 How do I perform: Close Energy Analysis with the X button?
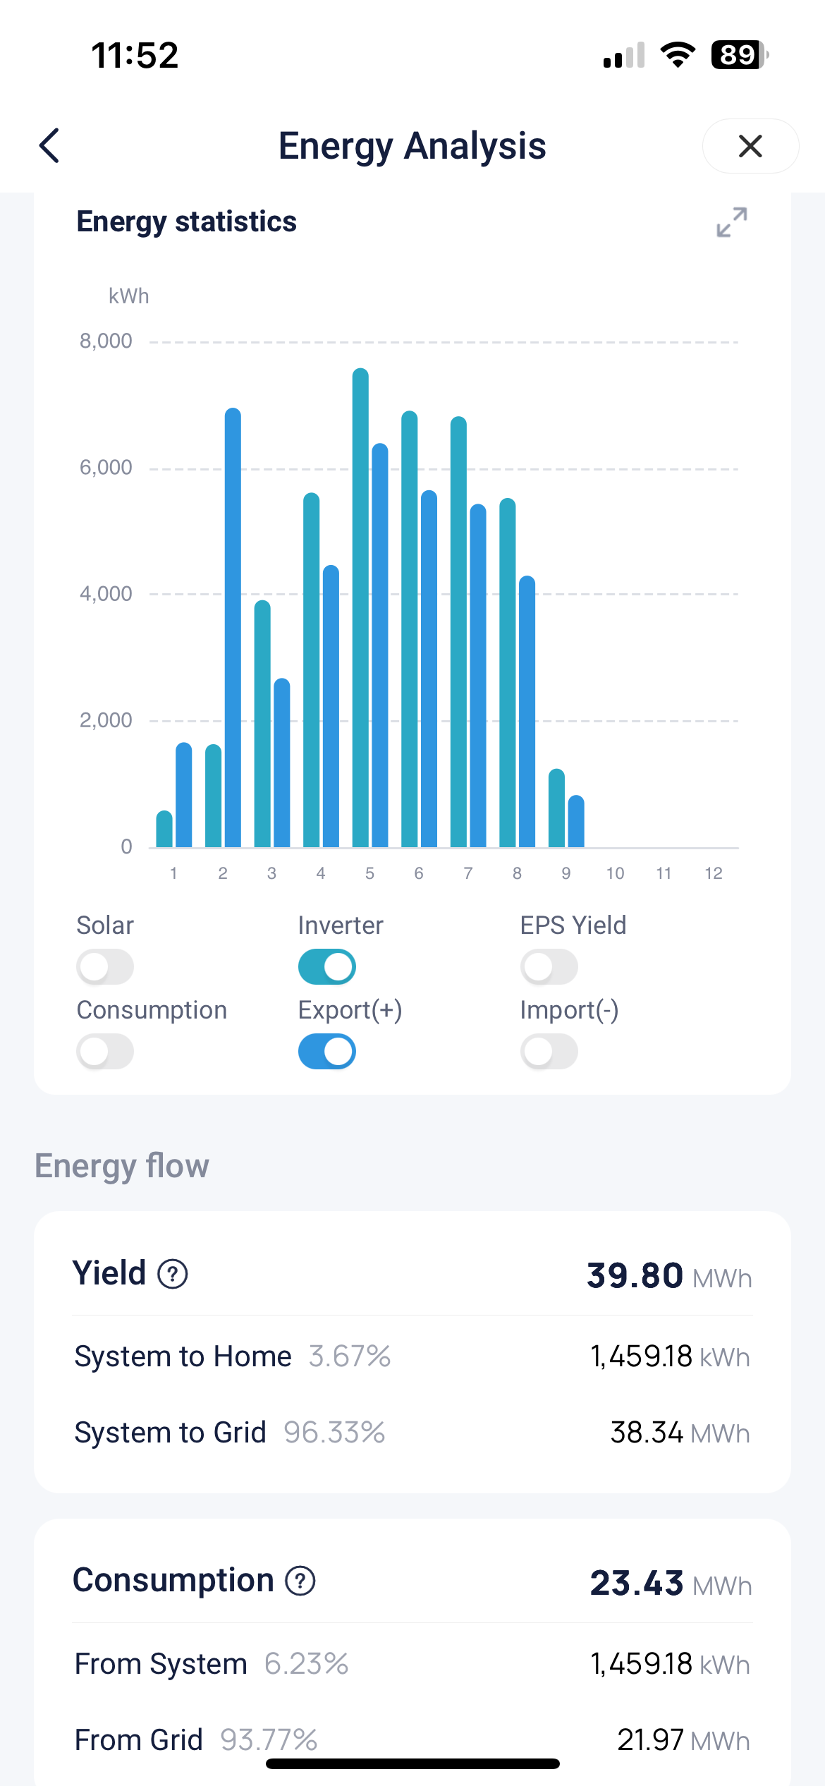coord(750,146)
